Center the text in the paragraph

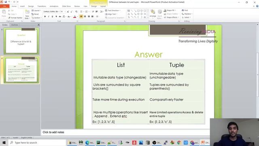coord(85,17)
